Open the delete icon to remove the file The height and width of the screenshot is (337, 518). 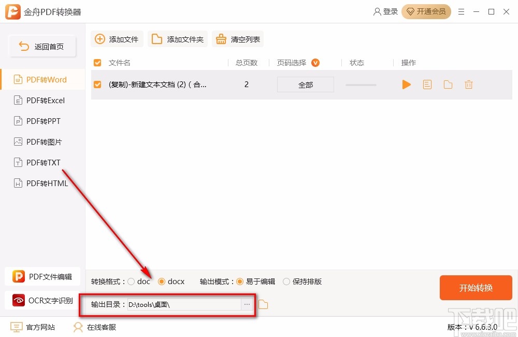tap(468, 84)
